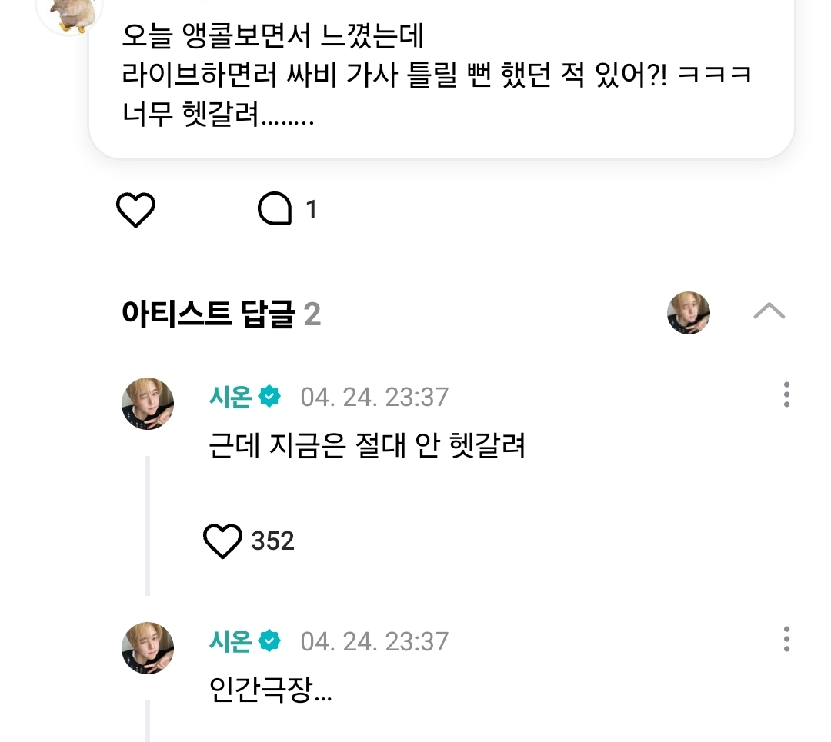Tap verified badge on first 시온 reply
Image resolution: width=831 pixels, height=742 pixels.
(270, 397)
